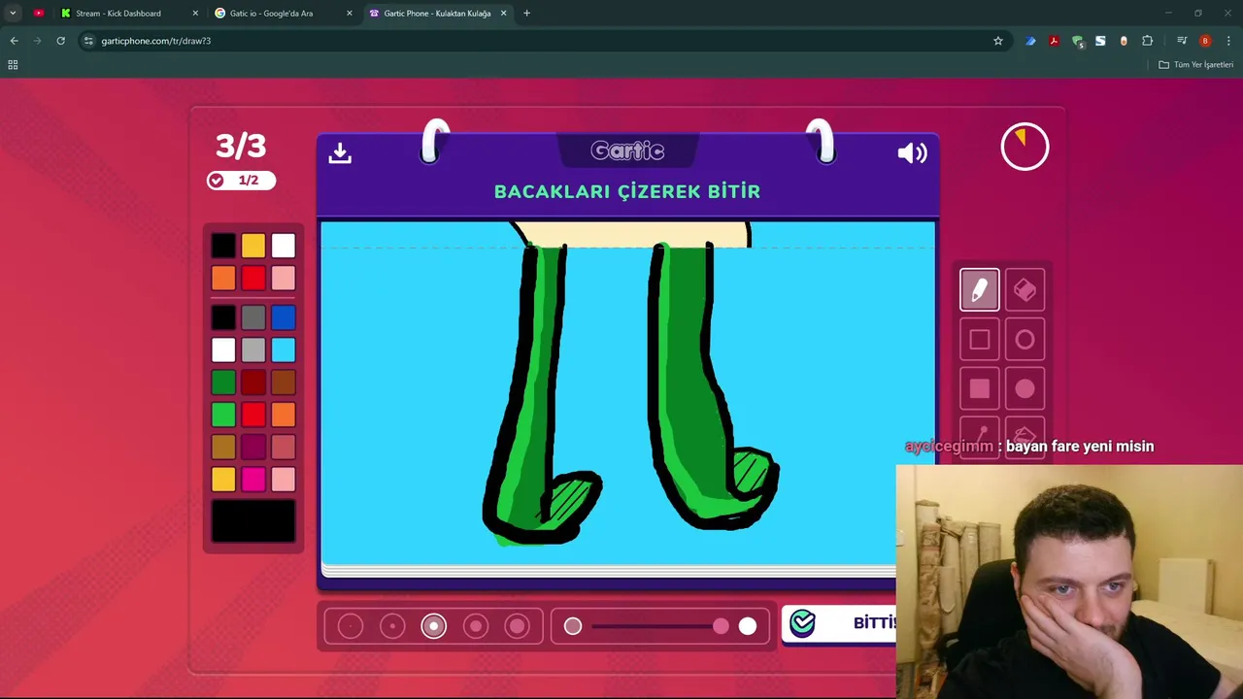Select the pencil drawing tool

point(979,290)
